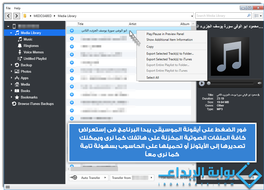Screen dimensions: 264x190
Task: Click the Photos picture icon
Action: click(x=17, y=71)
